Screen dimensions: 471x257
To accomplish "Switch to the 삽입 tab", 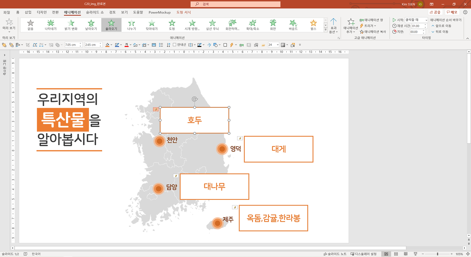I will (x=28, y=12).
